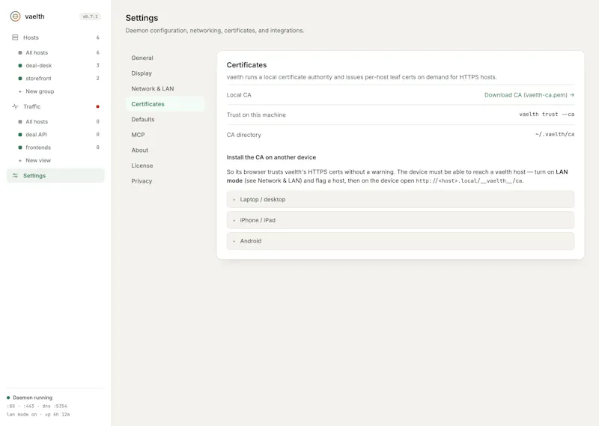Click the 'lan mode on · up 6h 12m' status line
This screenshot has width=599, height=426.
(38, 415)
